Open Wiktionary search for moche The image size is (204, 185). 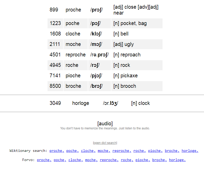point(104,151)
